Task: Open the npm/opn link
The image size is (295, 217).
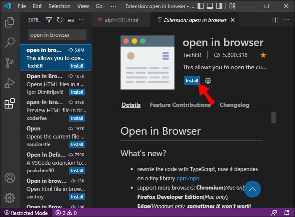Action: click(188, 179)
